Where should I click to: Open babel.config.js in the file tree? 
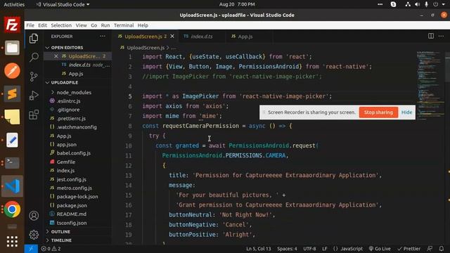coord(73,153)
